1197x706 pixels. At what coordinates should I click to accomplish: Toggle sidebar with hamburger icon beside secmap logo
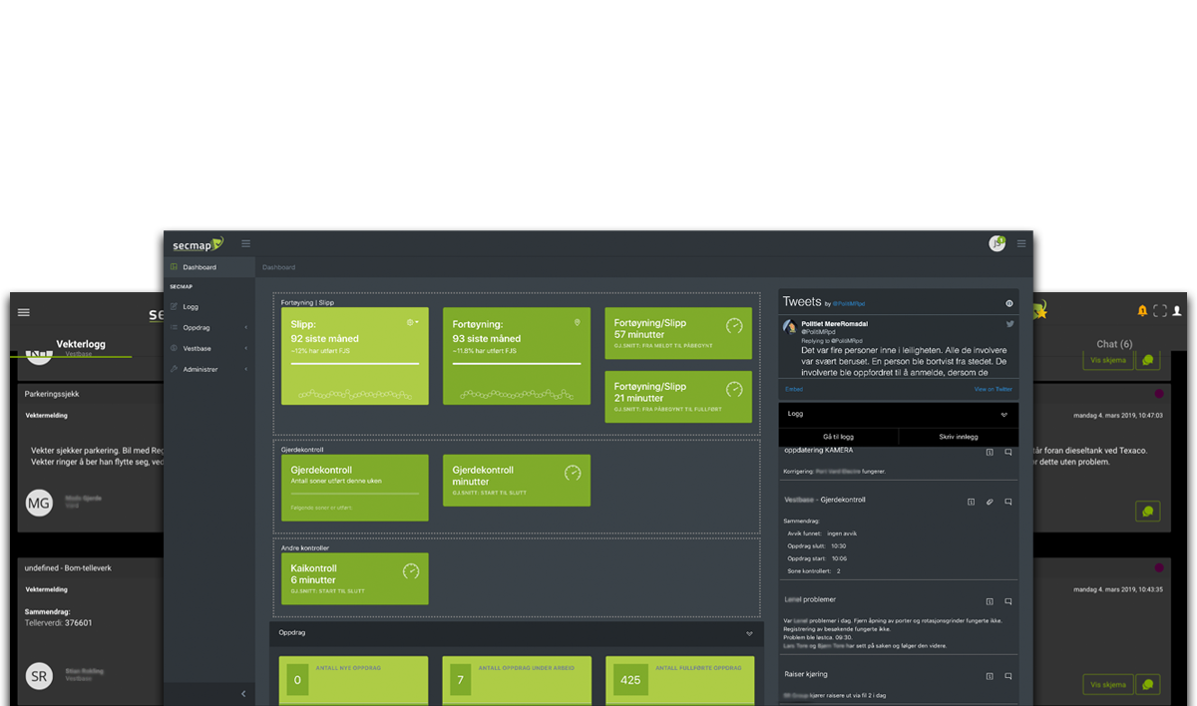(245, 243)
